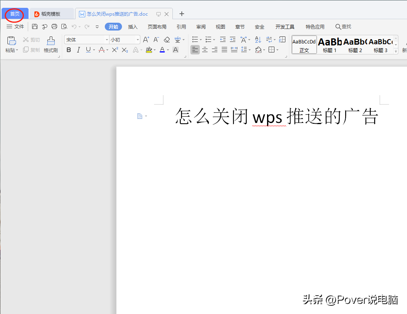Apply the 标题 3 heading style

380,45
